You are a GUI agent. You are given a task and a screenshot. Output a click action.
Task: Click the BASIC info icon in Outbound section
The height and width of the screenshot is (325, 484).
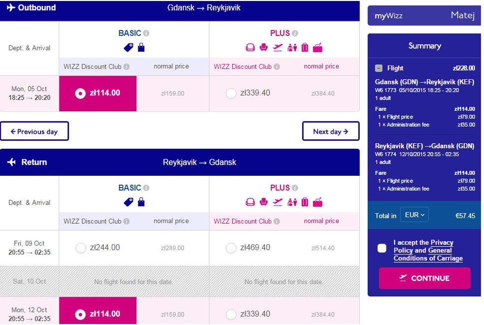coord(146,33)
